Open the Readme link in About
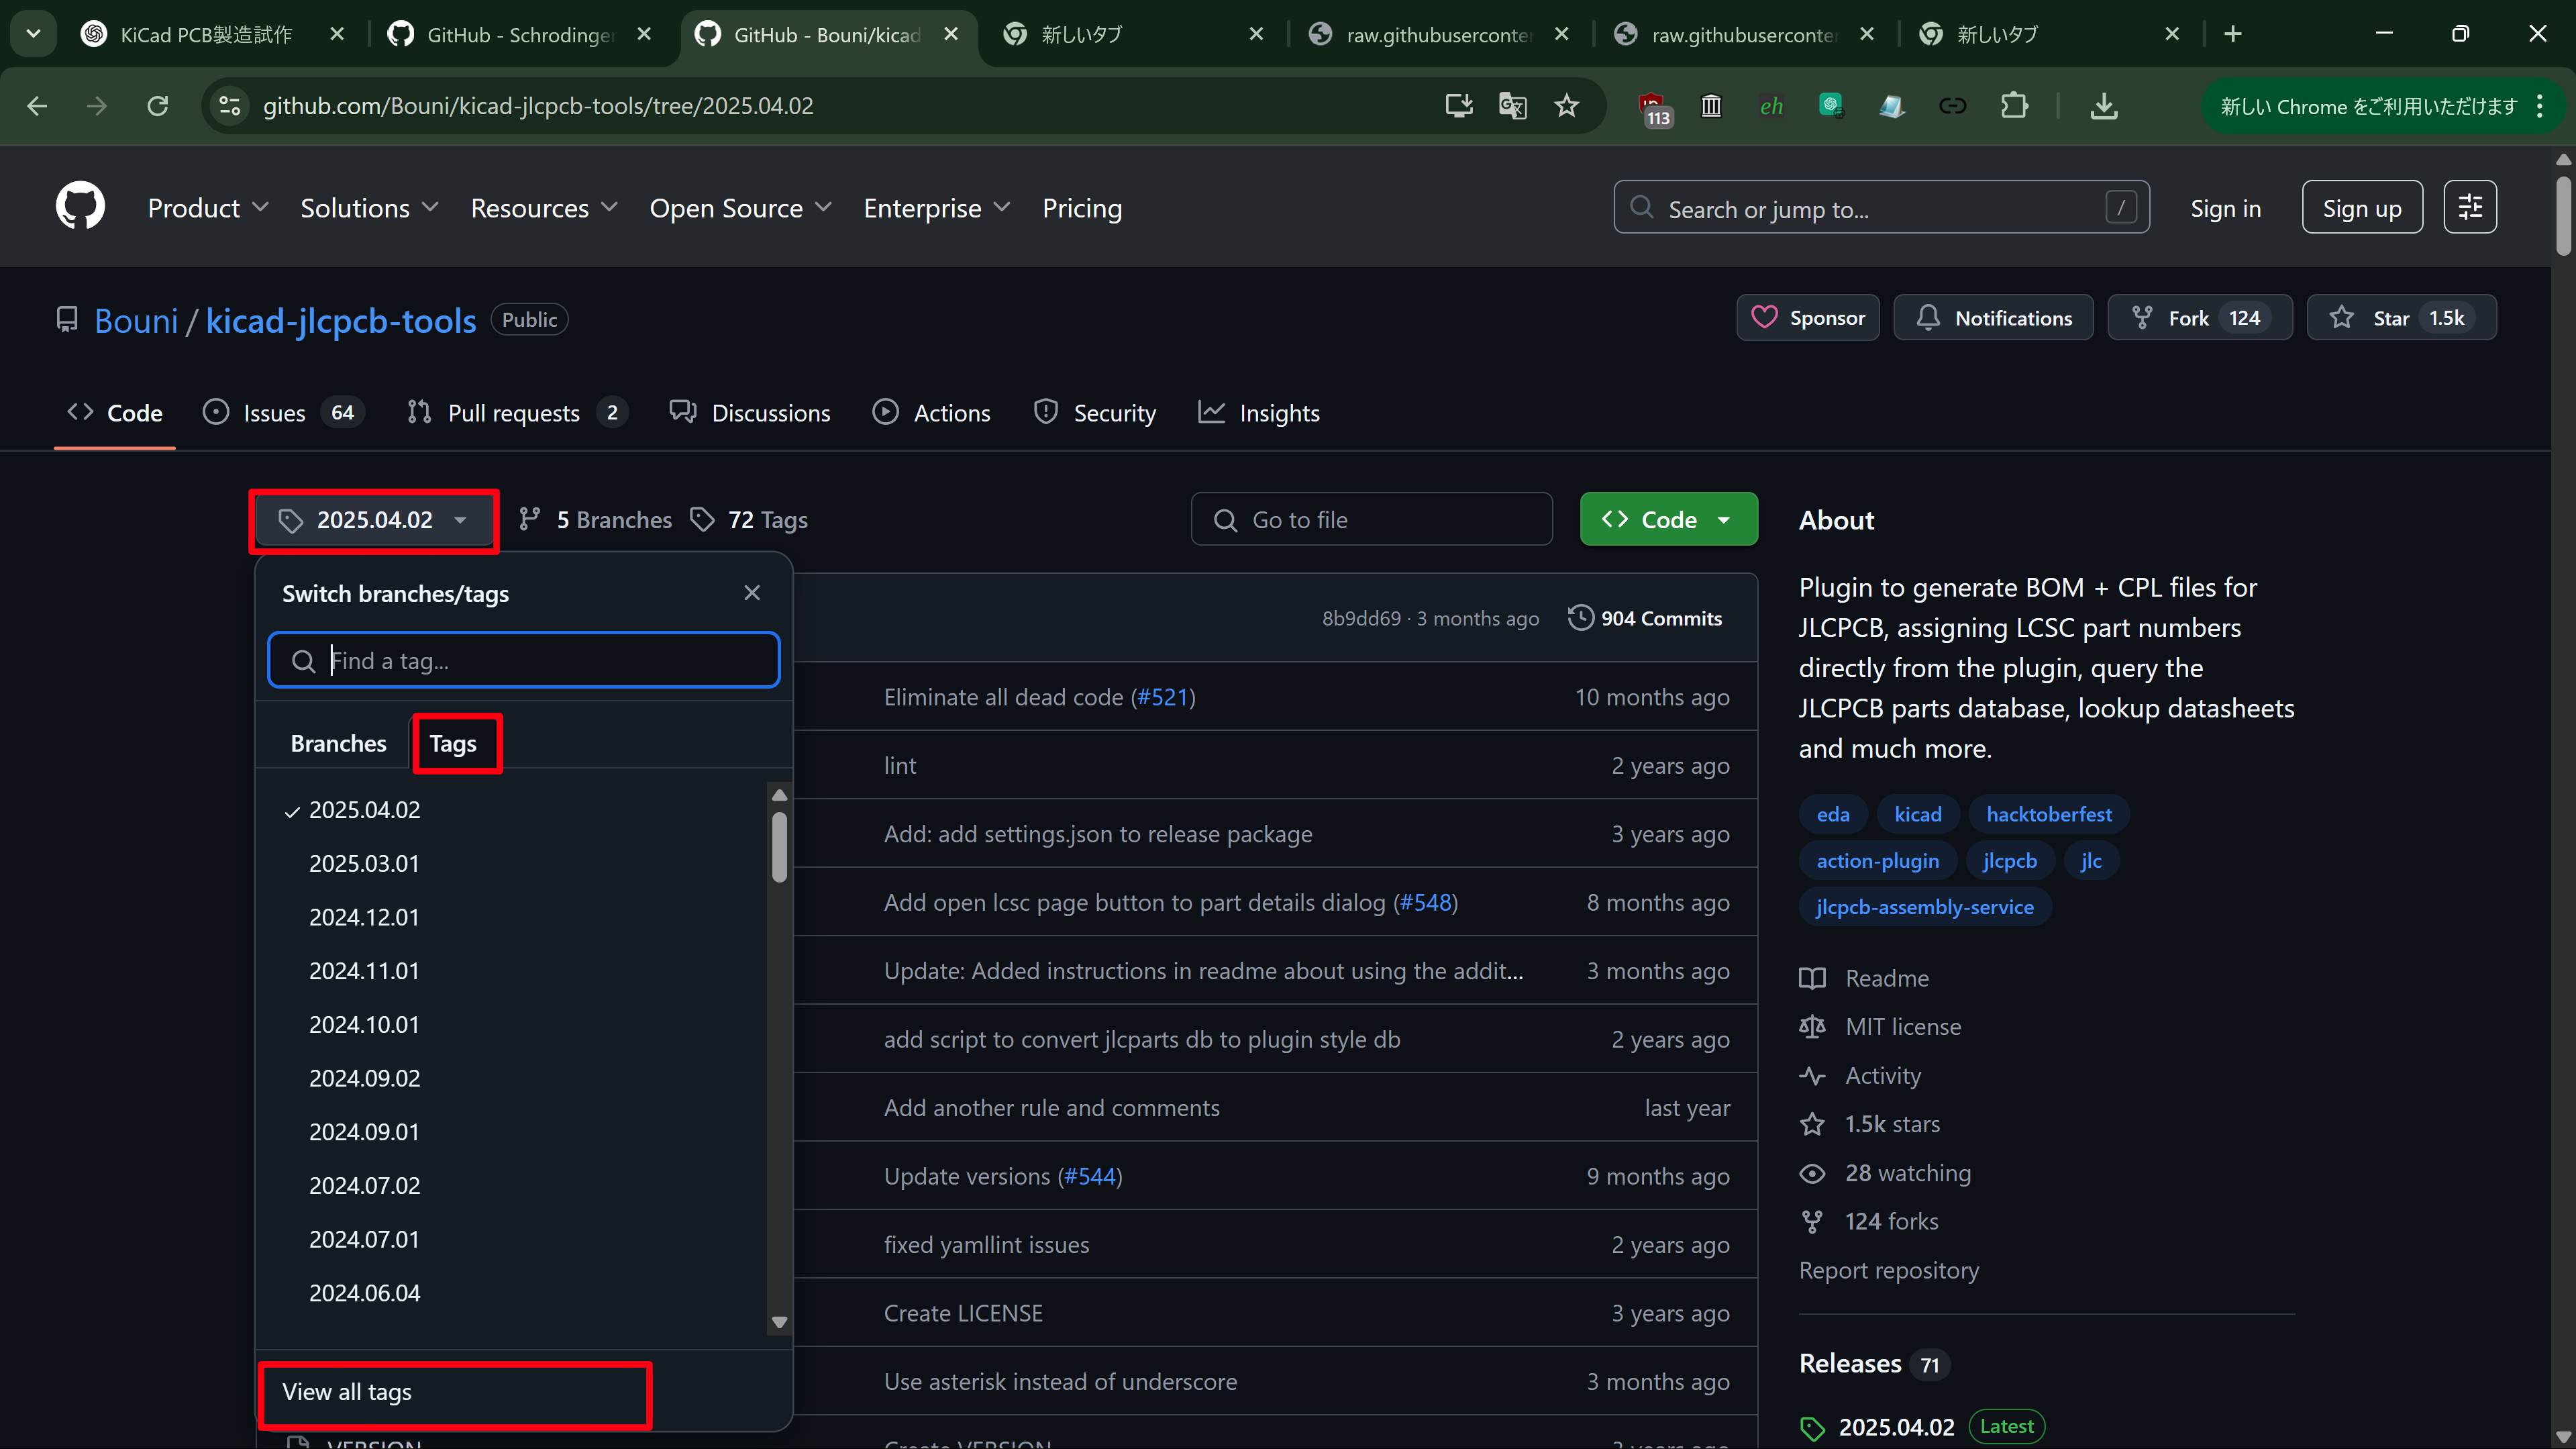This screenshot has height=1449, width=2576. tap(1865, 978)
